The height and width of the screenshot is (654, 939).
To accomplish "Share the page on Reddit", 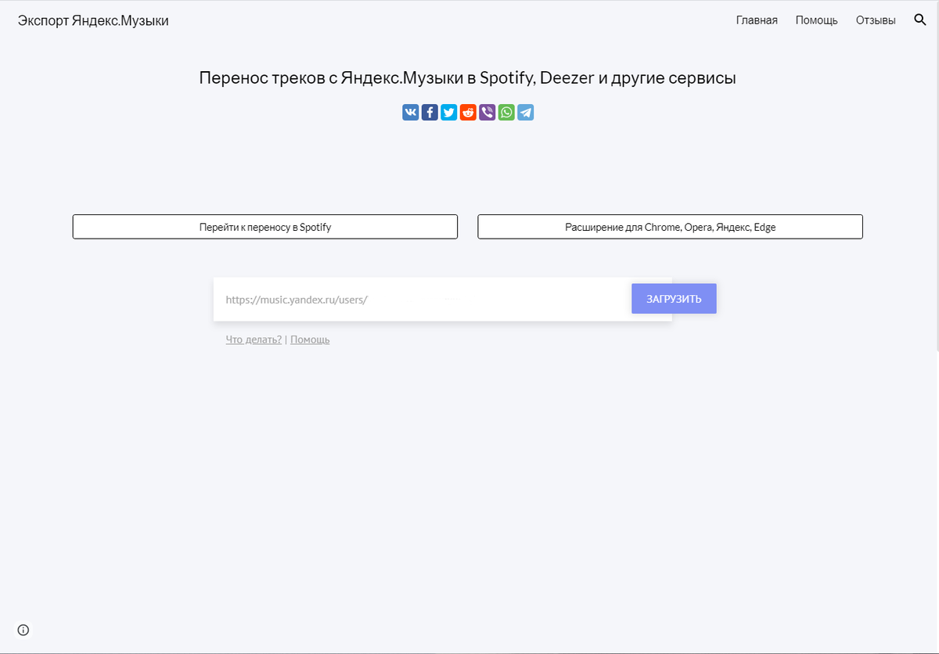I will pos(468,113).
